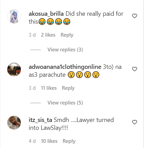Click the 4 d timestamp on itz_sis_ta's comment

[32, 141]
